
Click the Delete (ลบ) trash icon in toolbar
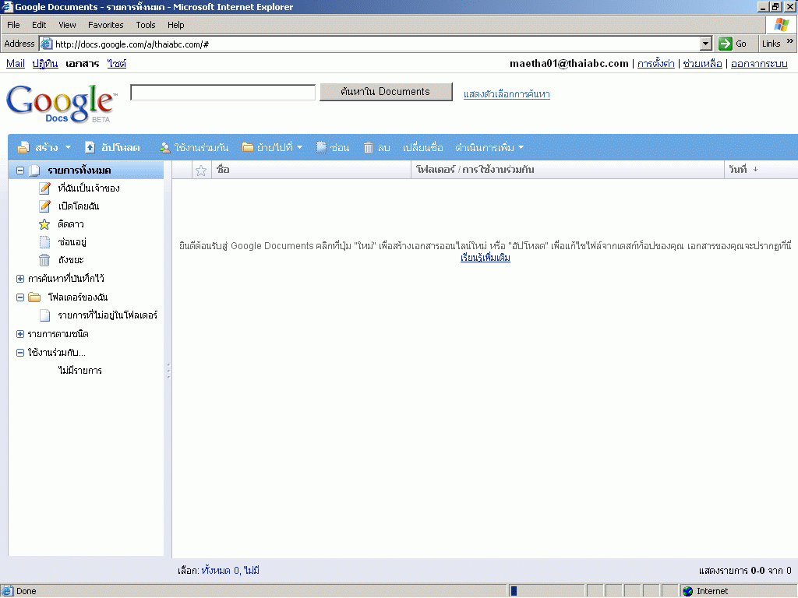pyautogui.click(x=369, y=147)
